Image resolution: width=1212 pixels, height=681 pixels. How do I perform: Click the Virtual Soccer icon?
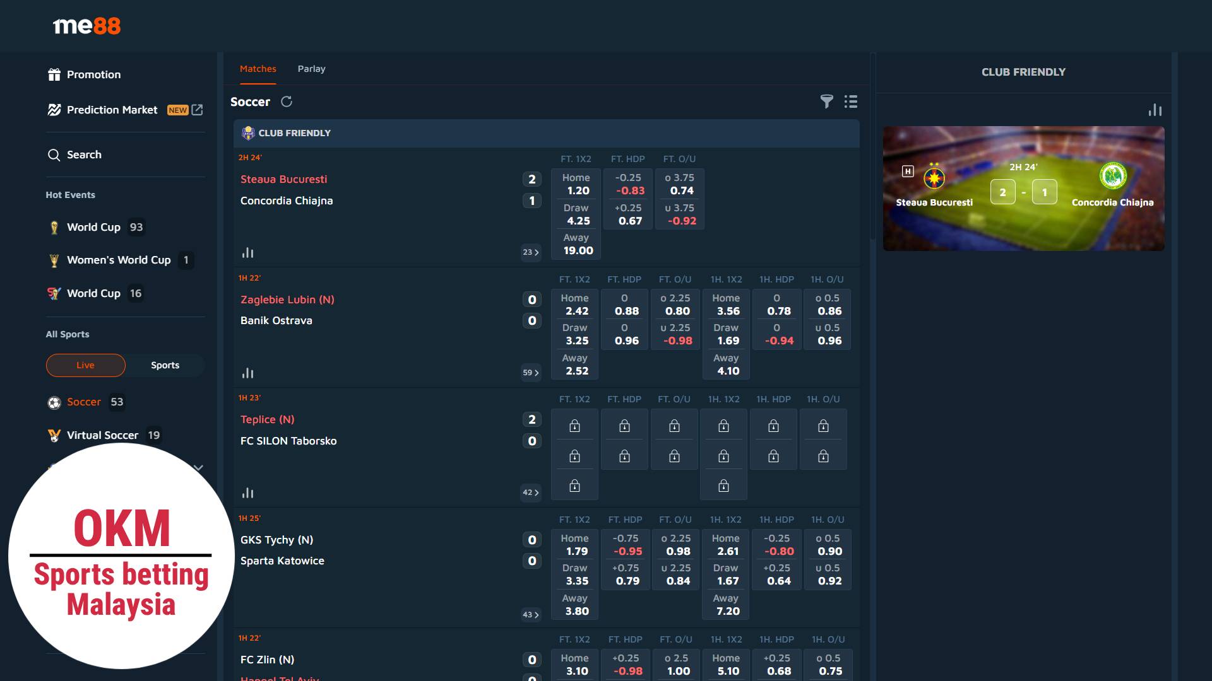tap(54, 435)
